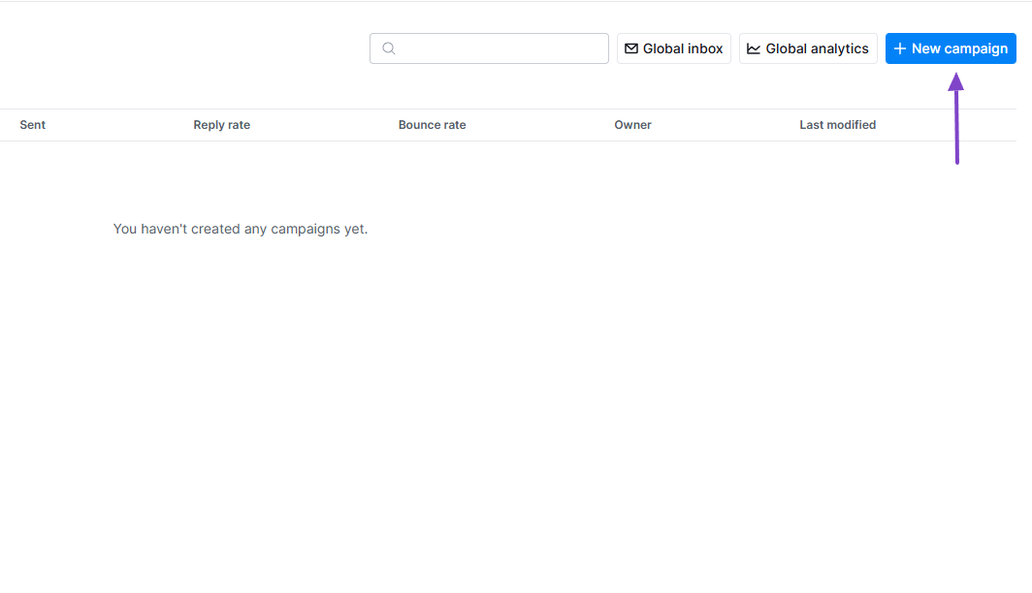Sort by the Owner column header

(x=632, y=125)
